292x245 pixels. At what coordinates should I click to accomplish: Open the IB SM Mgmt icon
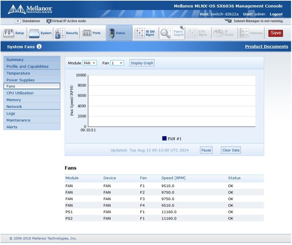(139, 33)
